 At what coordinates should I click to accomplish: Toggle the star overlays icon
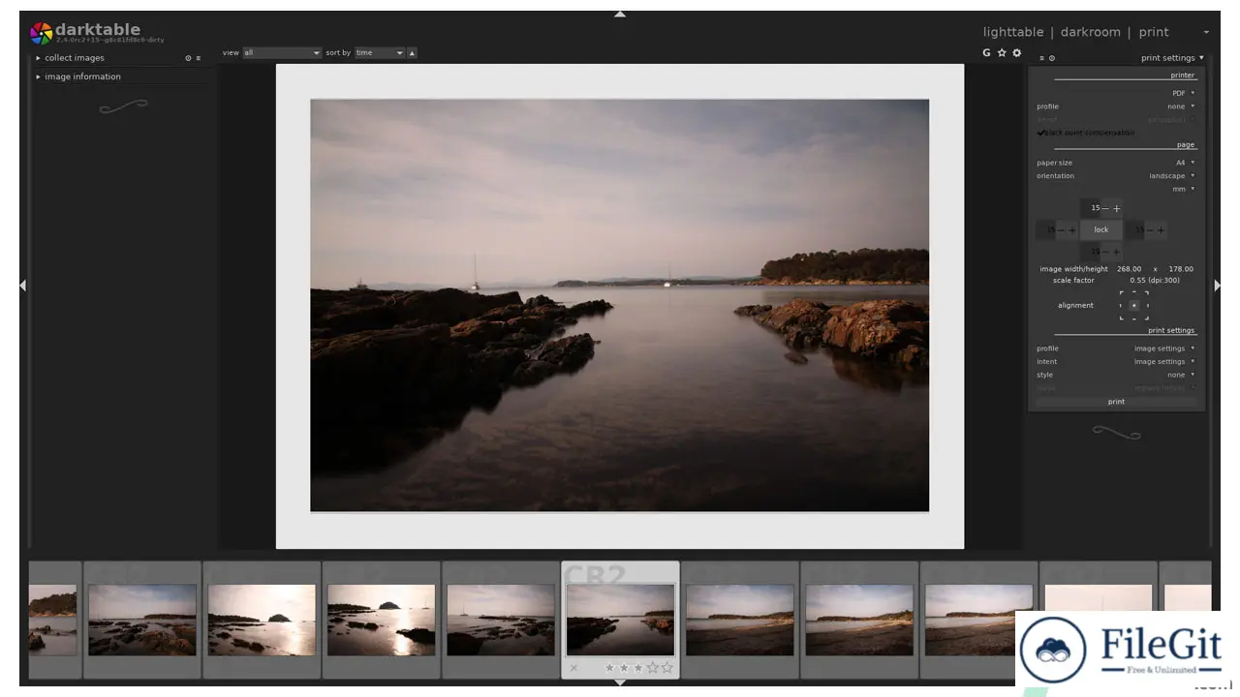[1002, 53]
